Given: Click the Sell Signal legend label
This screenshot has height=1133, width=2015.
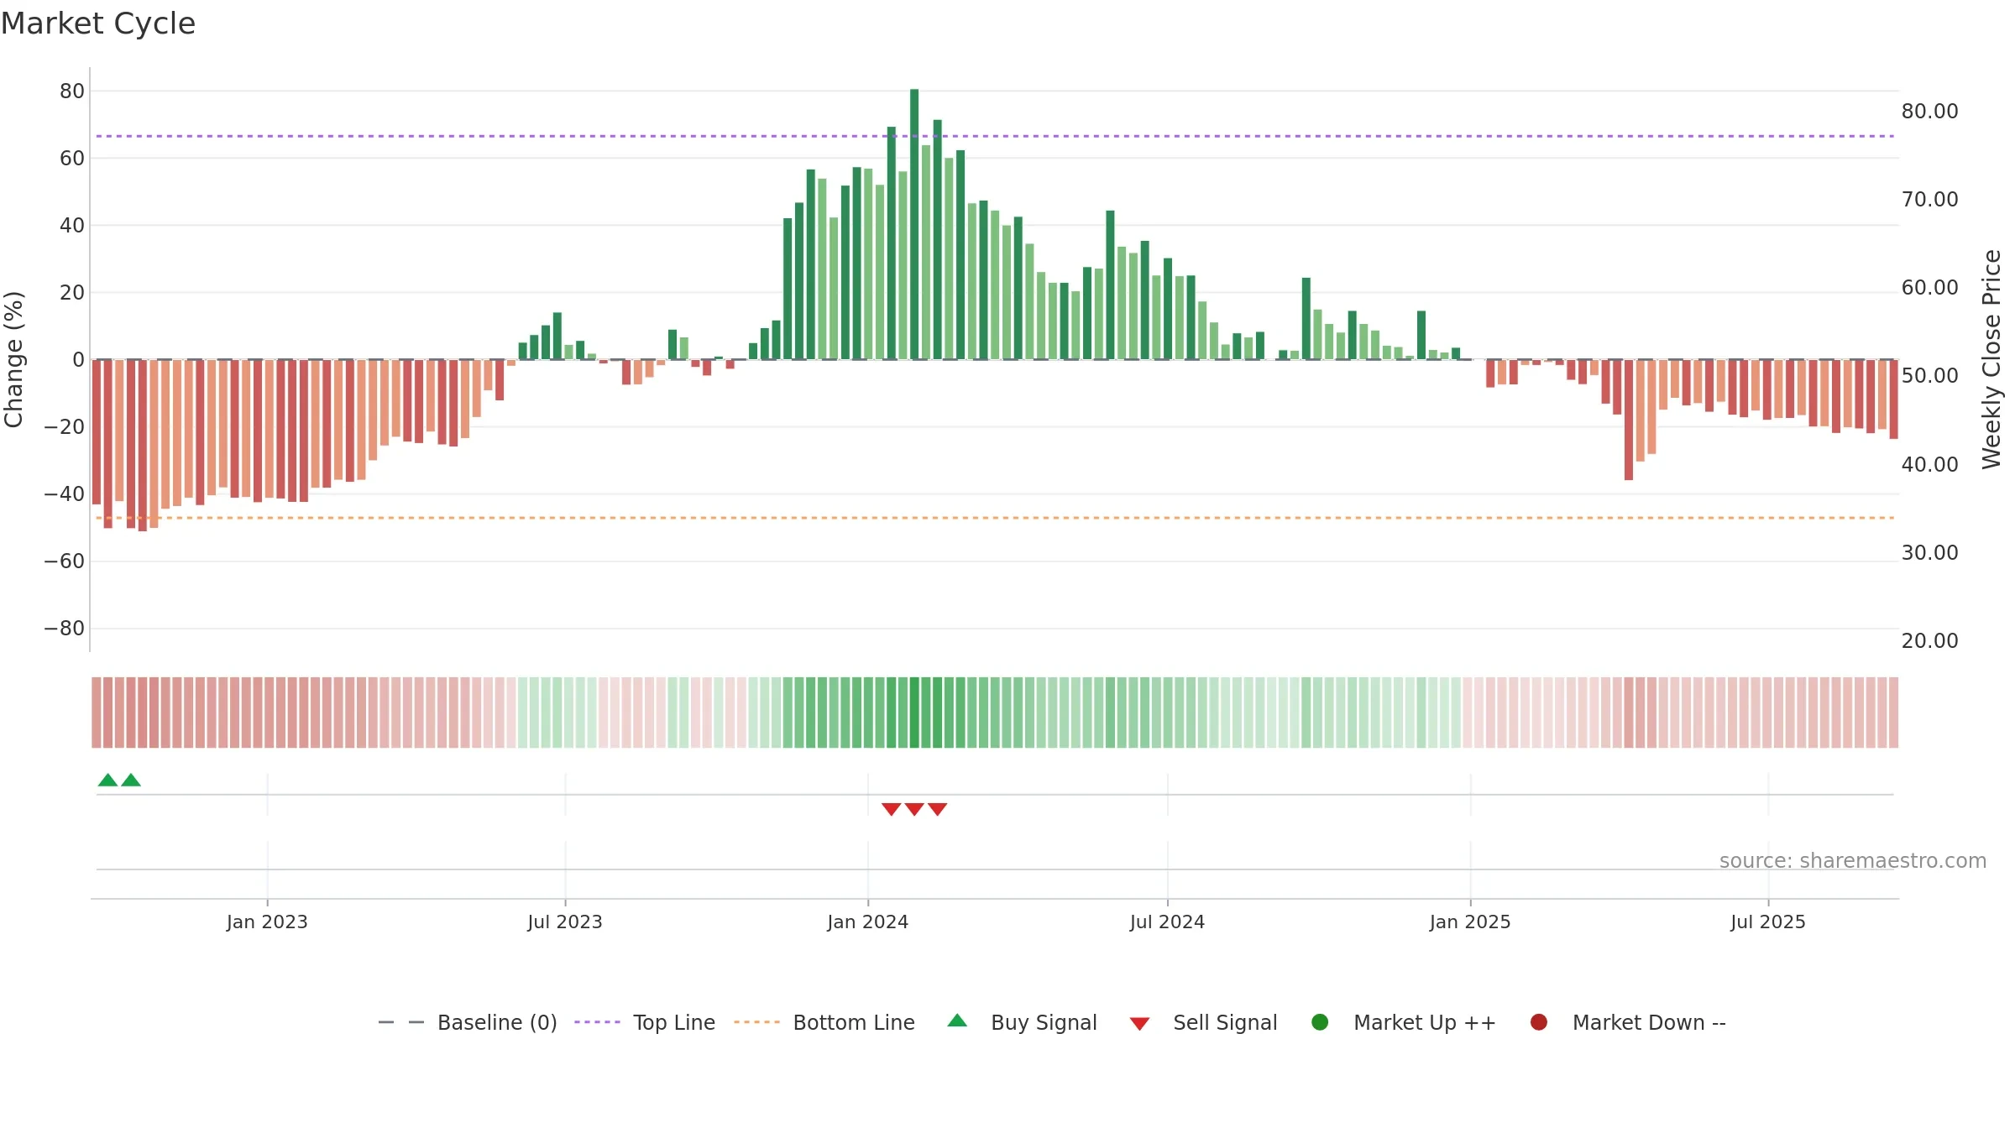Looking at the screenshot, I should click(1225, 1022).
